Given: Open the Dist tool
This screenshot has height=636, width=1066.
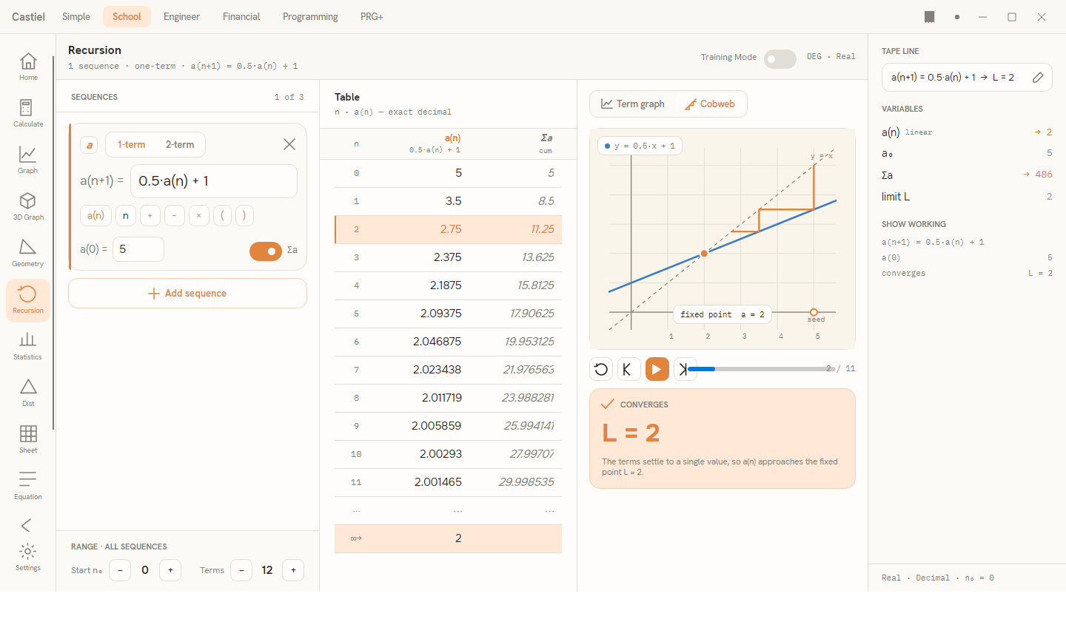Looking at the screenshot, I should pyautogui.click(x=28, y=393).
